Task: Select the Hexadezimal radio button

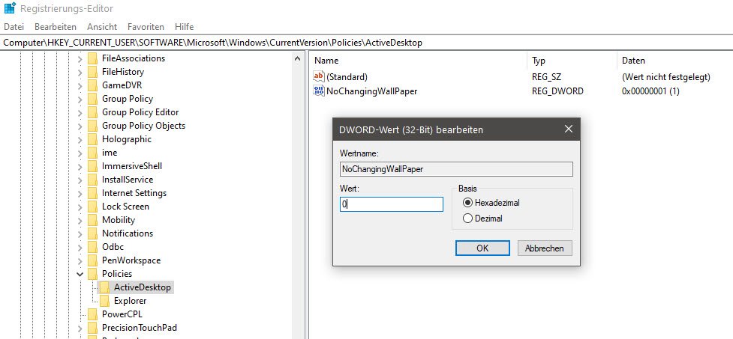Action: pyautogui.click(x=468, y=203)
